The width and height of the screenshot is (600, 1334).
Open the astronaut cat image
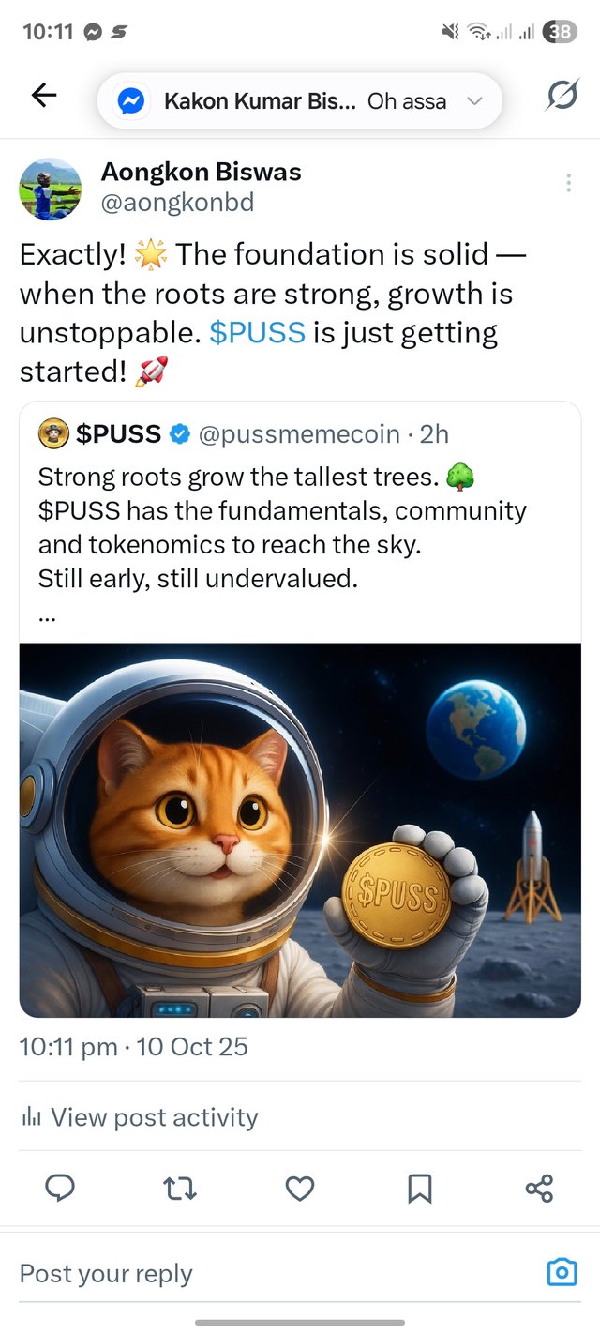coord(300,829)
